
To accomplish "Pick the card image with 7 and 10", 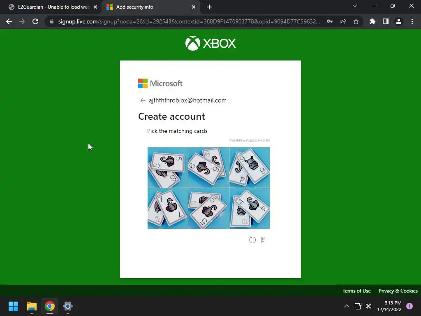I will coord(168,209).
